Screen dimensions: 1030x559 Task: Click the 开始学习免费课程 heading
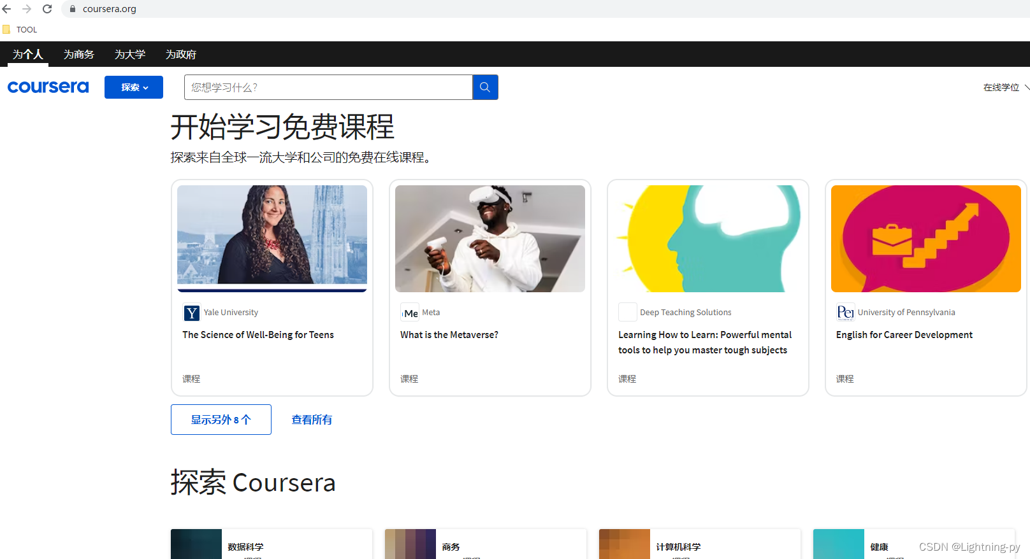282,127
